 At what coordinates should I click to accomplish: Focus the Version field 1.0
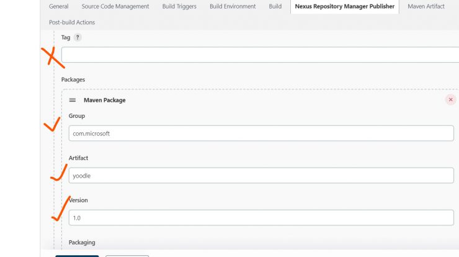[x=261, y=218]
